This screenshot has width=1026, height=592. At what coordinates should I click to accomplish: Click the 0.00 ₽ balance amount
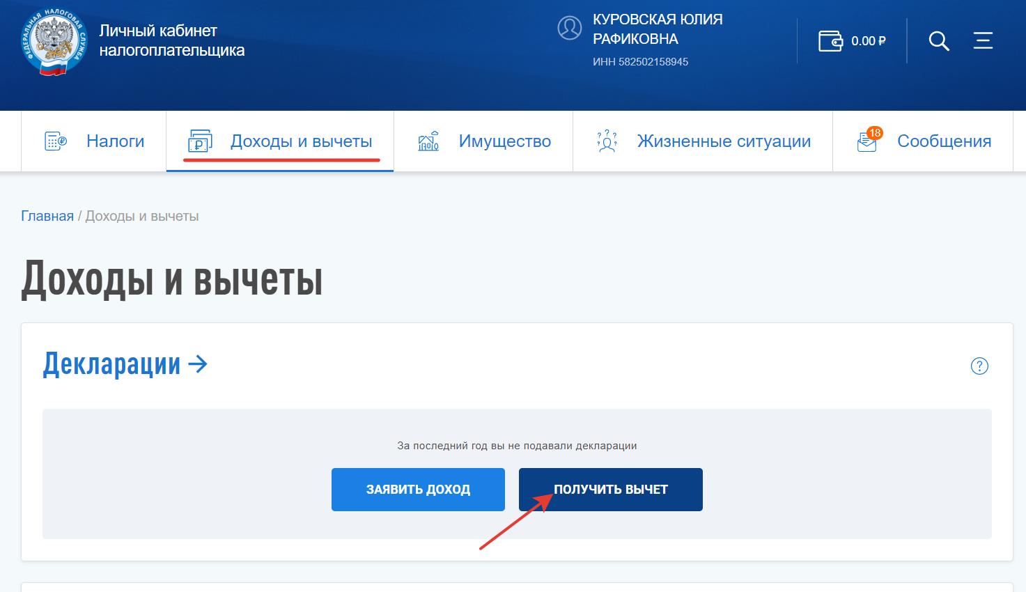pos(868,41)
